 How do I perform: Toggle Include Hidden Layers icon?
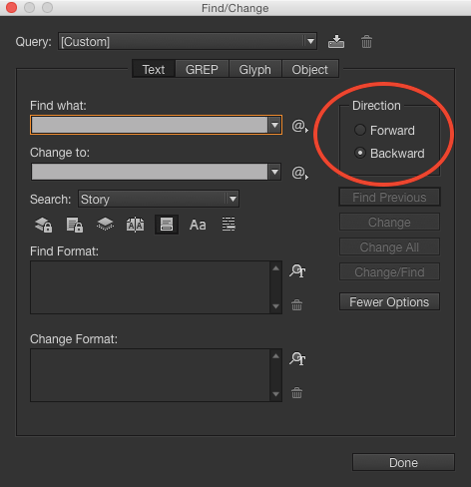[x=105, y=225]
